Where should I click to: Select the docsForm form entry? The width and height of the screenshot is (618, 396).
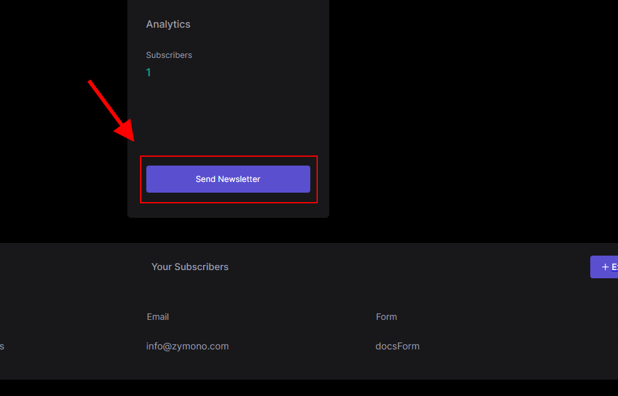point(397,346)
